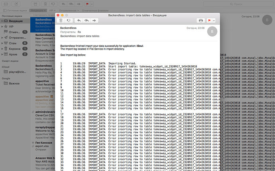Click the sender avatar B in the front message window

212,31
